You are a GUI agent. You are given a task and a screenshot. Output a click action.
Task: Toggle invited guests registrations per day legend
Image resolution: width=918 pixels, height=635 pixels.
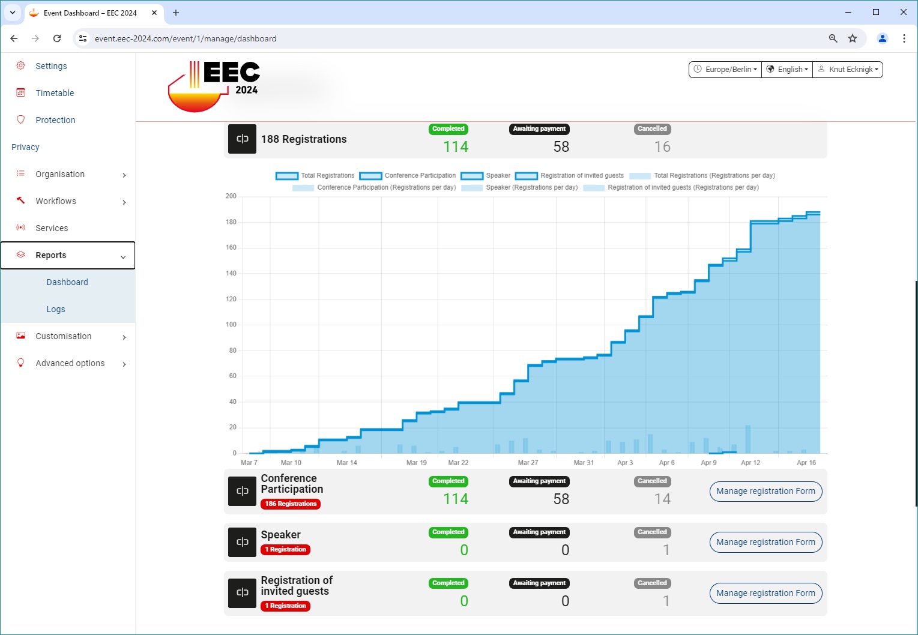pos(671,188)
